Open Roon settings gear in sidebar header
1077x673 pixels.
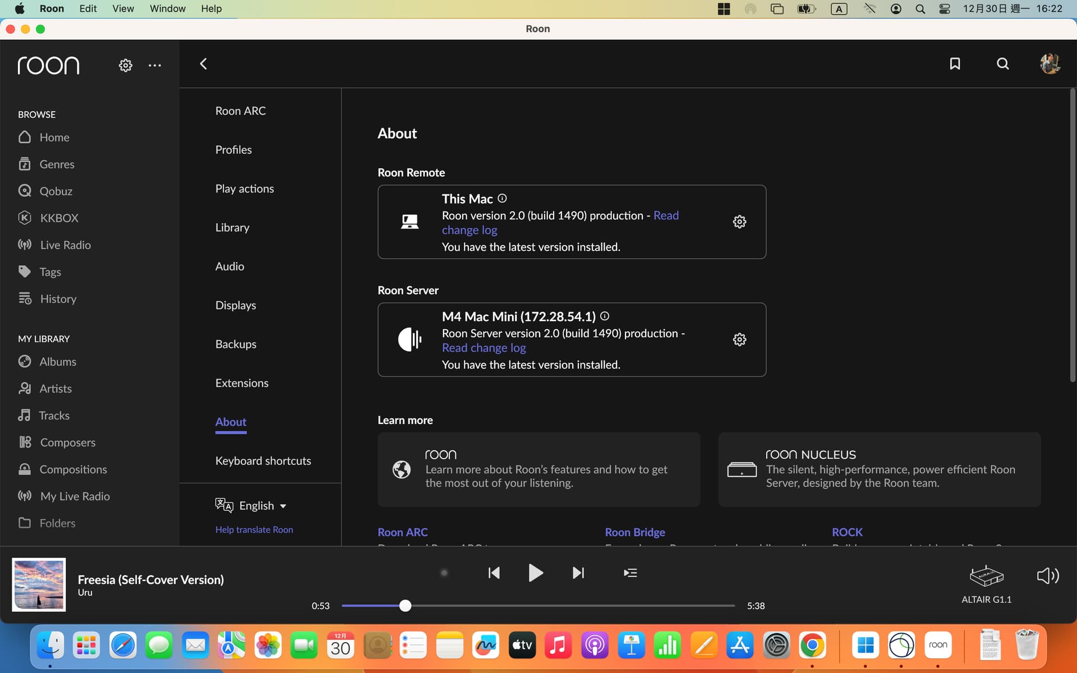tap(125, 65)
